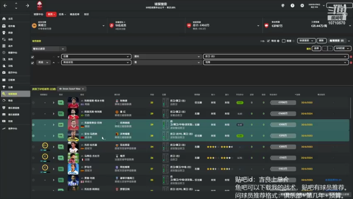Screen dimensions: 353x199
Task: Click the 清除 clear filters button
Action: 321,41
